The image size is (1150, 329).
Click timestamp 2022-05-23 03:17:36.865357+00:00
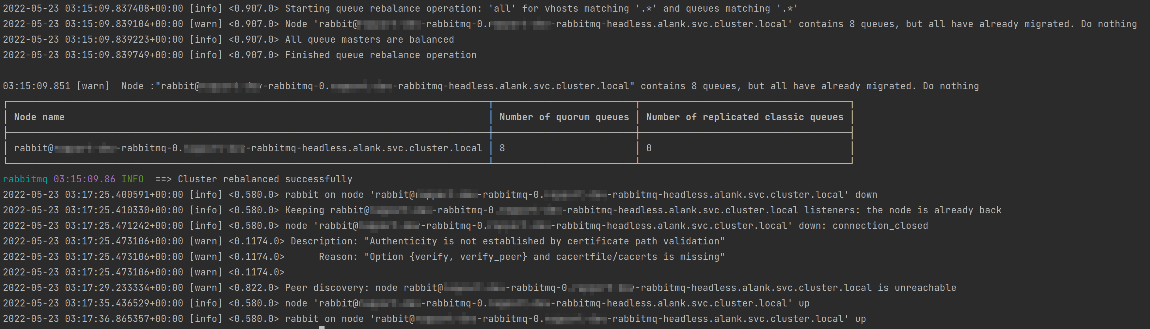pos(93,319)
